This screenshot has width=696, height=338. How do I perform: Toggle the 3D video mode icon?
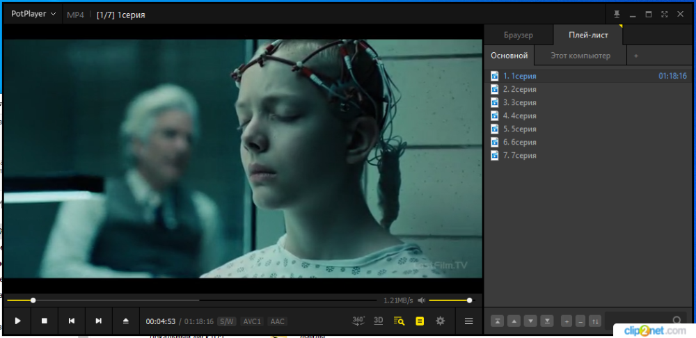pyautogui.click(x=378, y=321)
